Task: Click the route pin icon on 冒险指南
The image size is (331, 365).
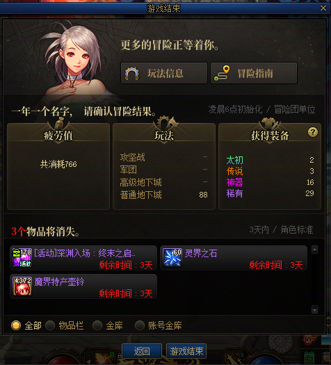Action: [x=222, y=73]
